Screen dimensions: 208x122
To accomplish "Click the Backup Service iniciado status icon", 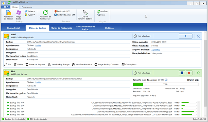I will click(x=3, y=119).
